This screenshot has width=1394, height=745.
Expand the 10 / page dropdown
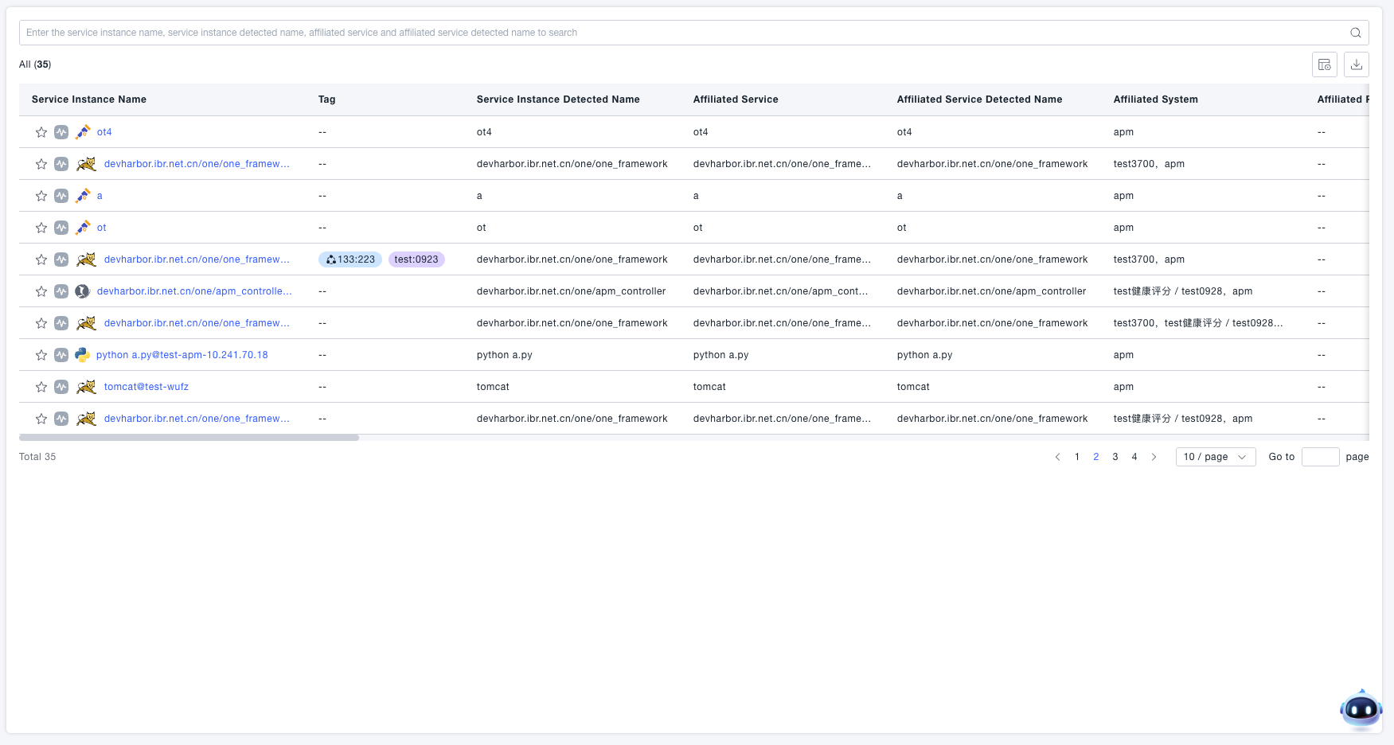(1215, 457)
